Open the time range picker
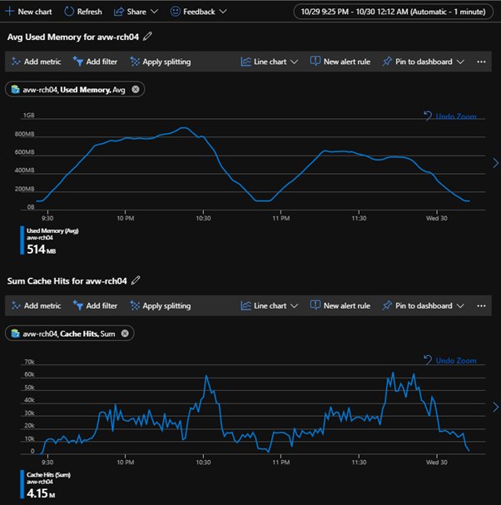This screenshot has width=501, height=505. pos(392,12)
